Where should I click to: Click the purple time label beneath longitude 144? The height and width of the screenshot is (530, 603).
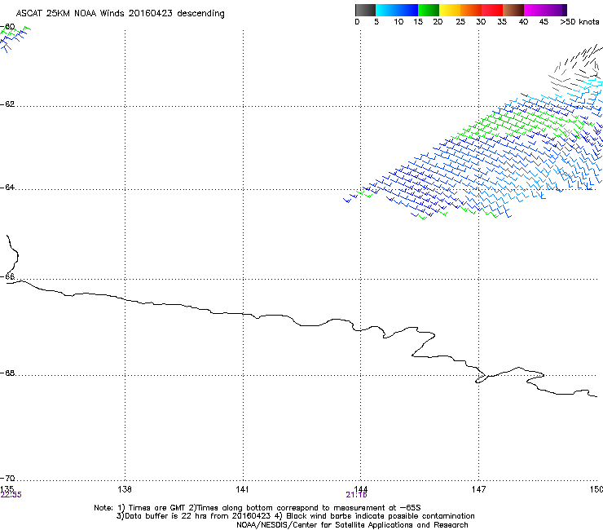tap(356, 495)
